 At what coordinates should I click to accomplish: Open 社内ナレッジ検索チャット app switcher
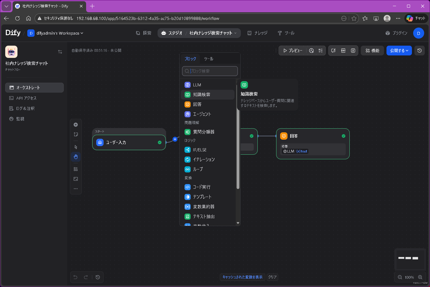pyautogui.click(x=213, y=33)
